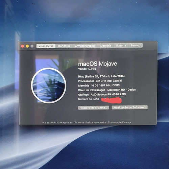This screenshot has height=169, width=169.
Task: Select iMac (Retina 5K, 27-inch, Late 2015) text
Action: pos(101,76)
